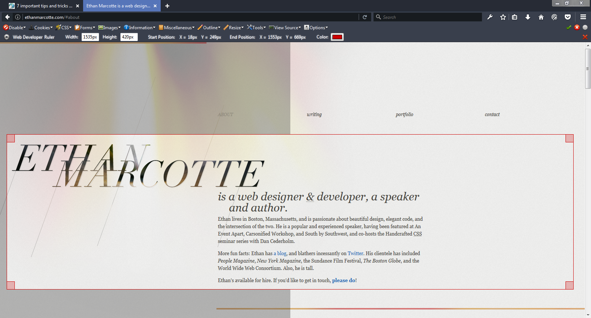The width and height of the screenshot is (591, 318).
Task: Open the Resize dropdown menu
Action: (233, 27)
